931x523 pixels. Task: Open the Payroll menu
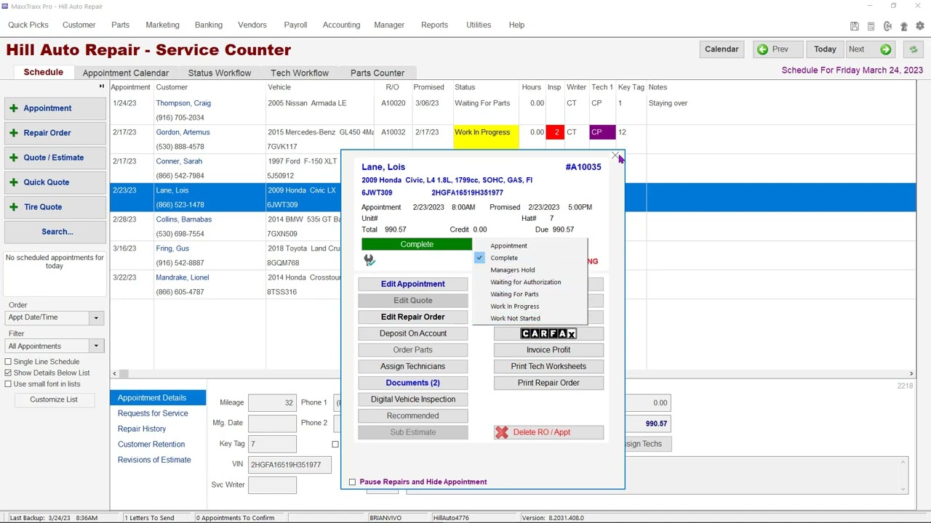click(x=295, y=25)
